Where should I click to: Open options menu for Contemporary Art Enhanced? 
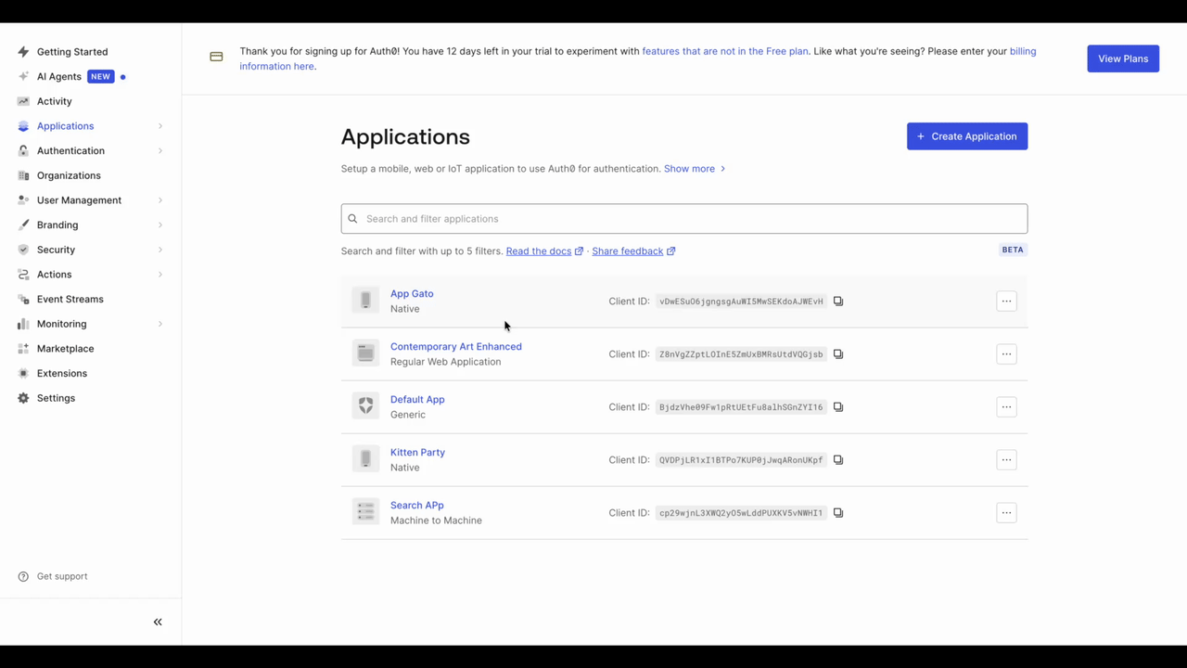tap(1006, 354)
